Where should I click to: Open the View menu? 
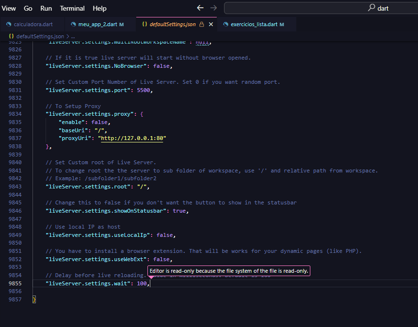point(9,8)
